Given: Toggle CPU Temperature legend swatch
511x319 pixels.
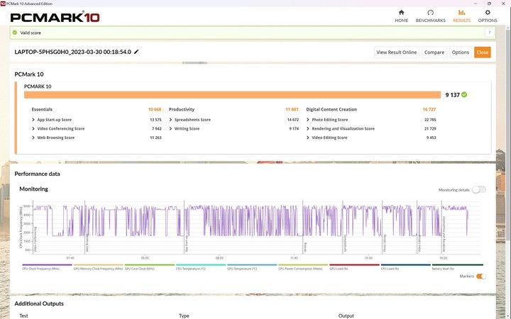Looking at the screenshot, I should (201, 265).
